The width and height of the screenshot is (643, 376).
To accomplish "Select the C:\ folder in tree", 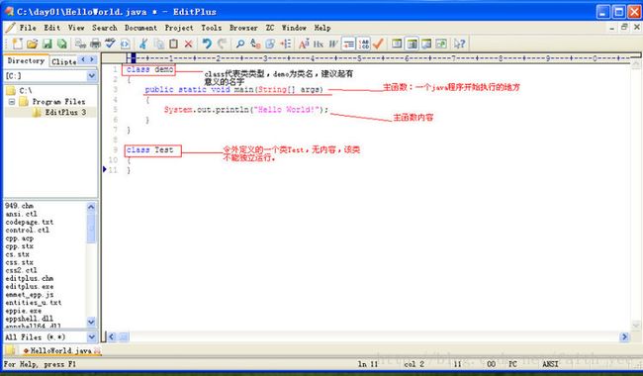I will click(x=25, y=90).
